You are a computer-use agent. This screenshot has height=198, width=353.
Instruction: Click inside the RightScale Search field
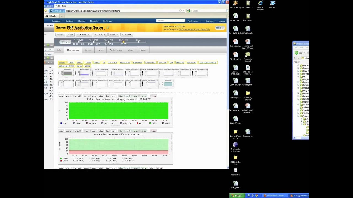point(169,21)
